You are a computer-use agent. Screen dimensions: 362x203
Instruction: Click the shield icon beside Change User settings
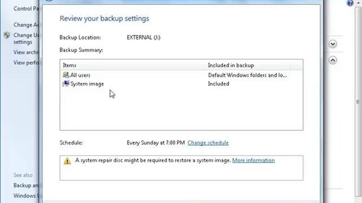point(7,35)
